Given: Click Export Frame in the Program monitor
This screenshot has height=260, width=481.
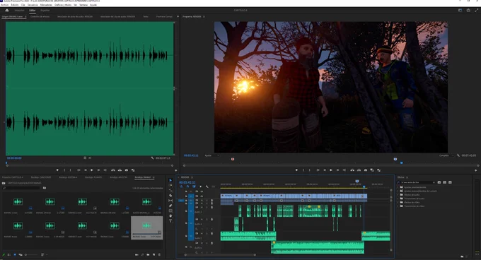Looking at the screenshot, I should point(366,170).
